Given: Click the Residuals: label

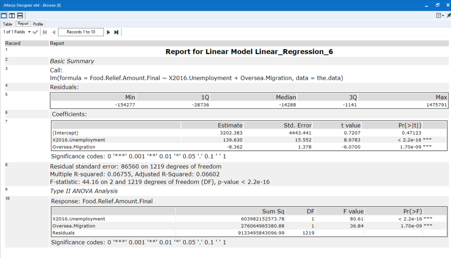Looking at the screenshot, I should click(64, 87).
